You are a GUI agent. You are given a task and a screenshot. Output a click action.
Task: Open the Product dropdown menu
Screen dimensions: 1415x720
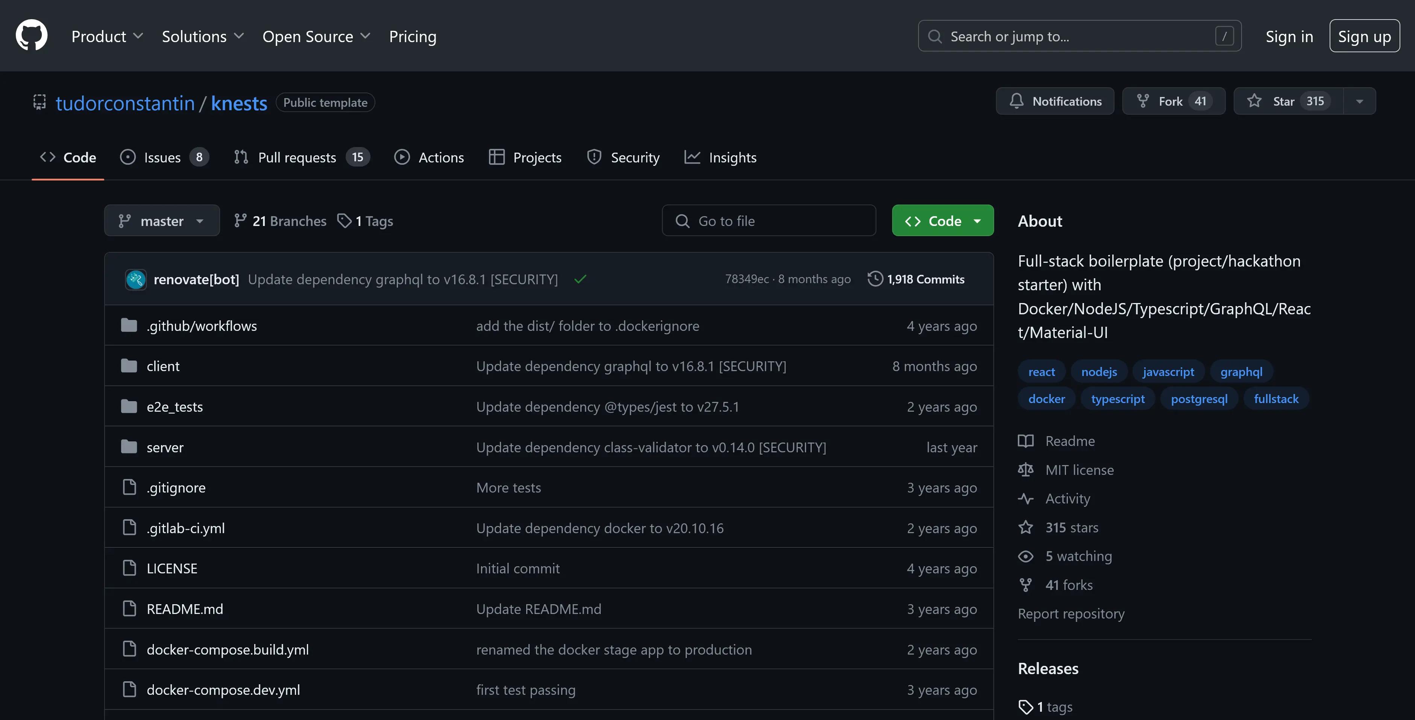(x=107, y=36)
